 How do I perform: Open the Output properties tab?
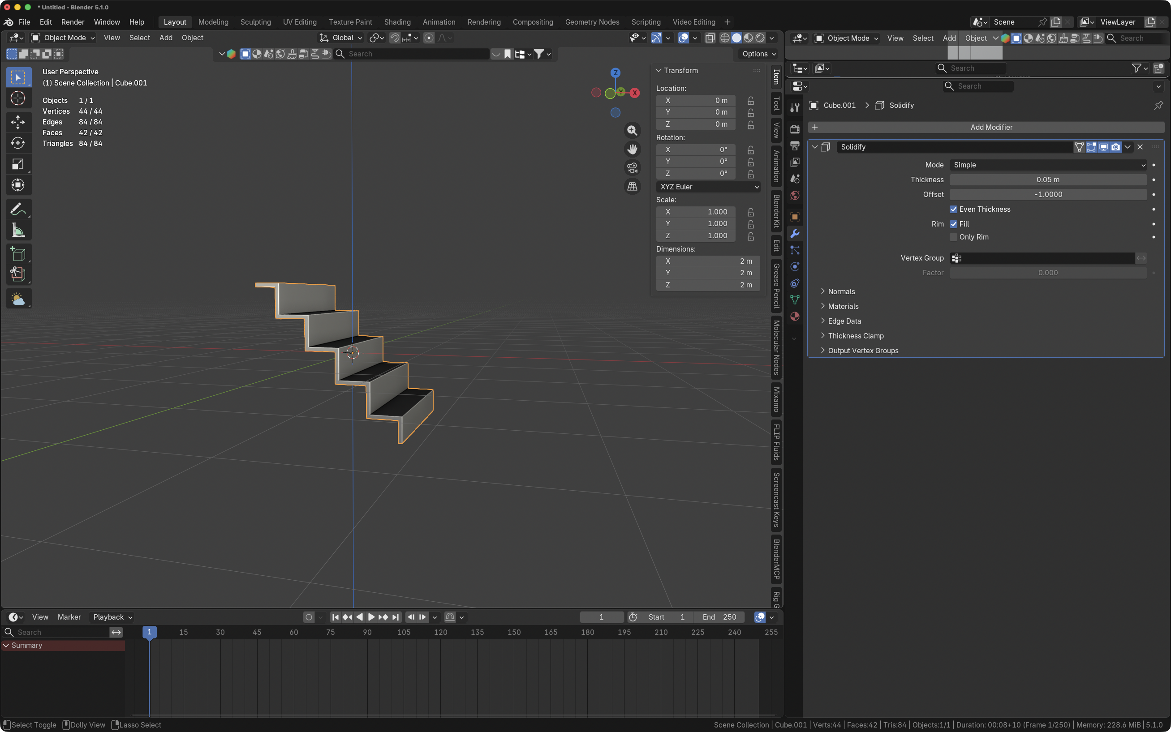point(795,145)
